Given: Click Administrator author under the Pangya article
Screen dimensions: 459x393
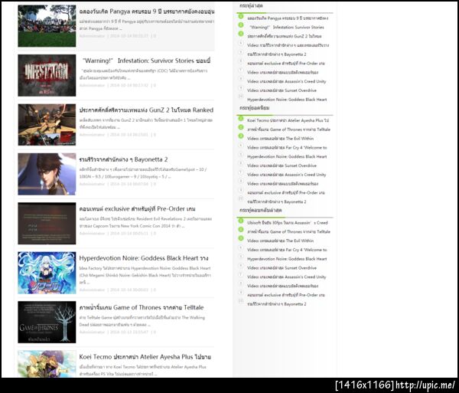Looking at the screenshot, I should click(92, 36).
